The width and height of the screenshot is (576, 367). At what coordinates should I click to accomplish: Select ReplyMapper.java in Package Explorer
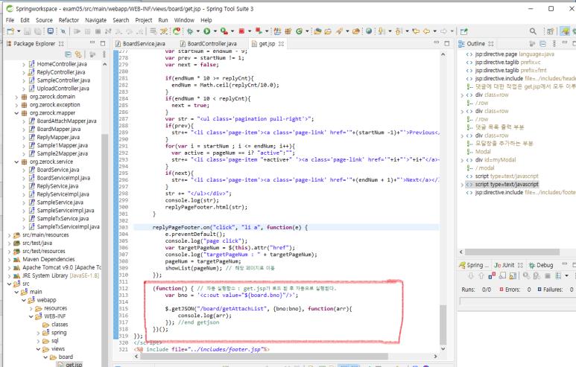(x=58, y=137)
